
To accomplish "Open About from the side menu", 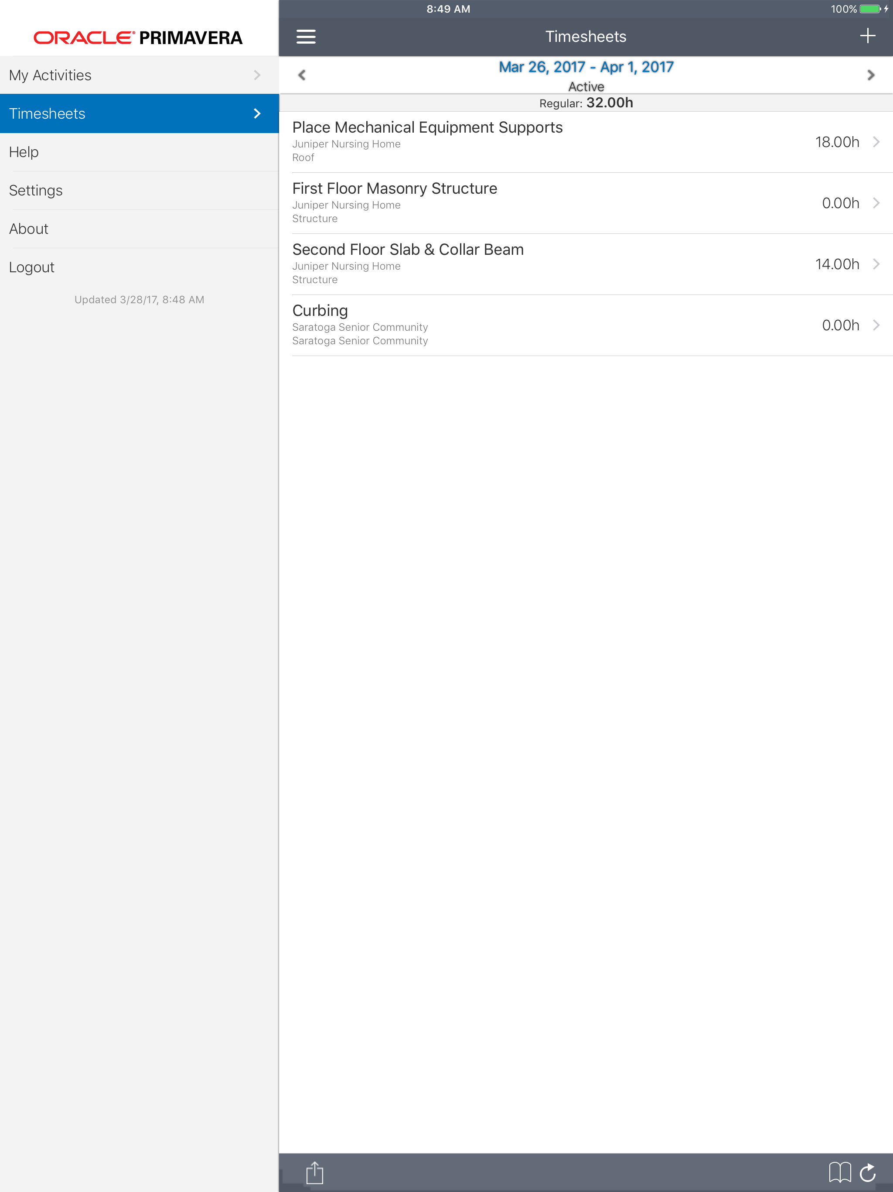I will [29, 229].
